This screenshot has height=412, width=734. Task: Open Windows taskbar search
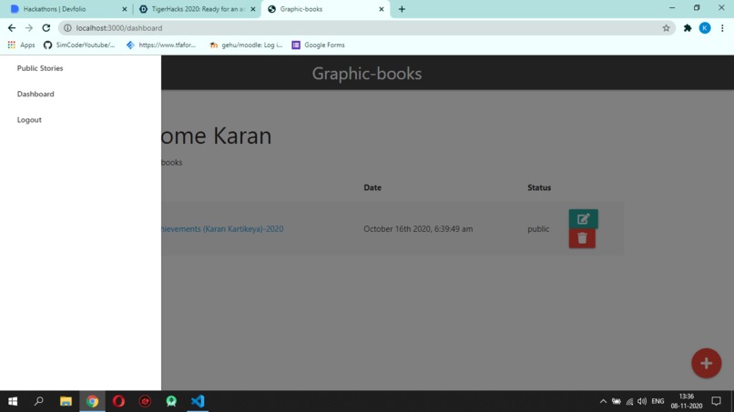(x=39, y=401)
